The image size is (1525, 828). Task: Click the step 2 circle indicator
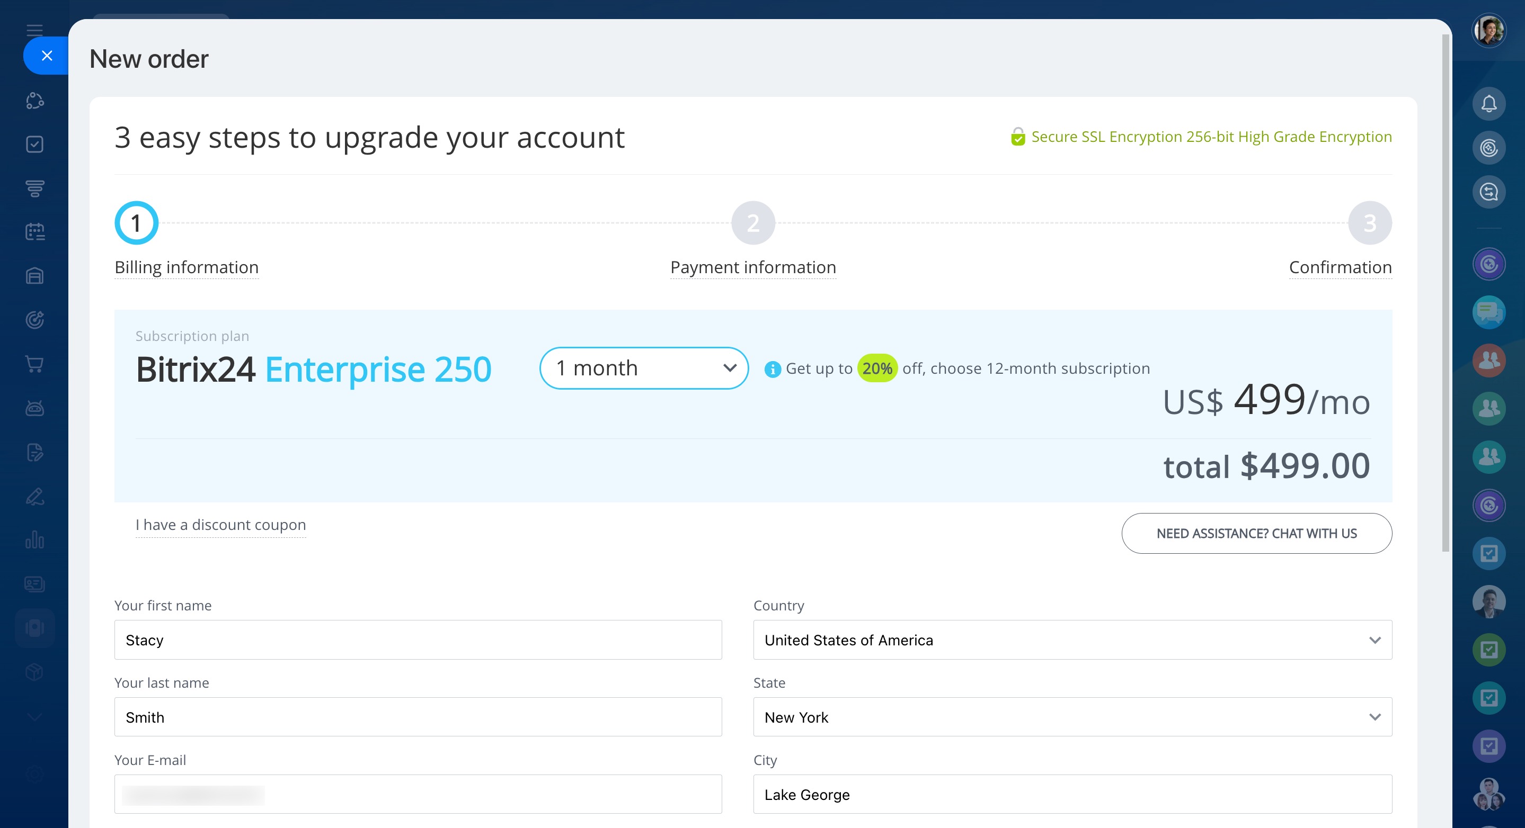(753, 223)
